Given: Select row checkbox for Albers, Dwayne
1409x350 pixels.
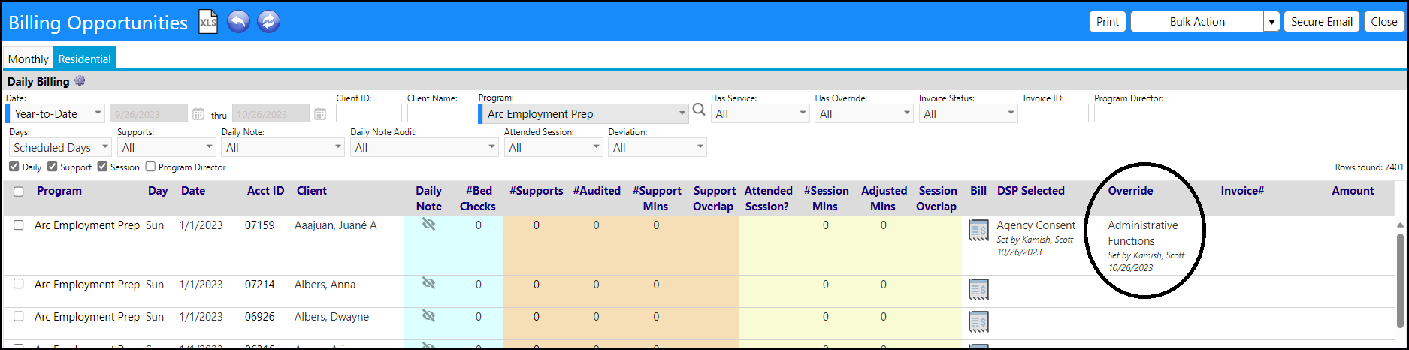Looking at the screenshot, I should pos(19,316).
